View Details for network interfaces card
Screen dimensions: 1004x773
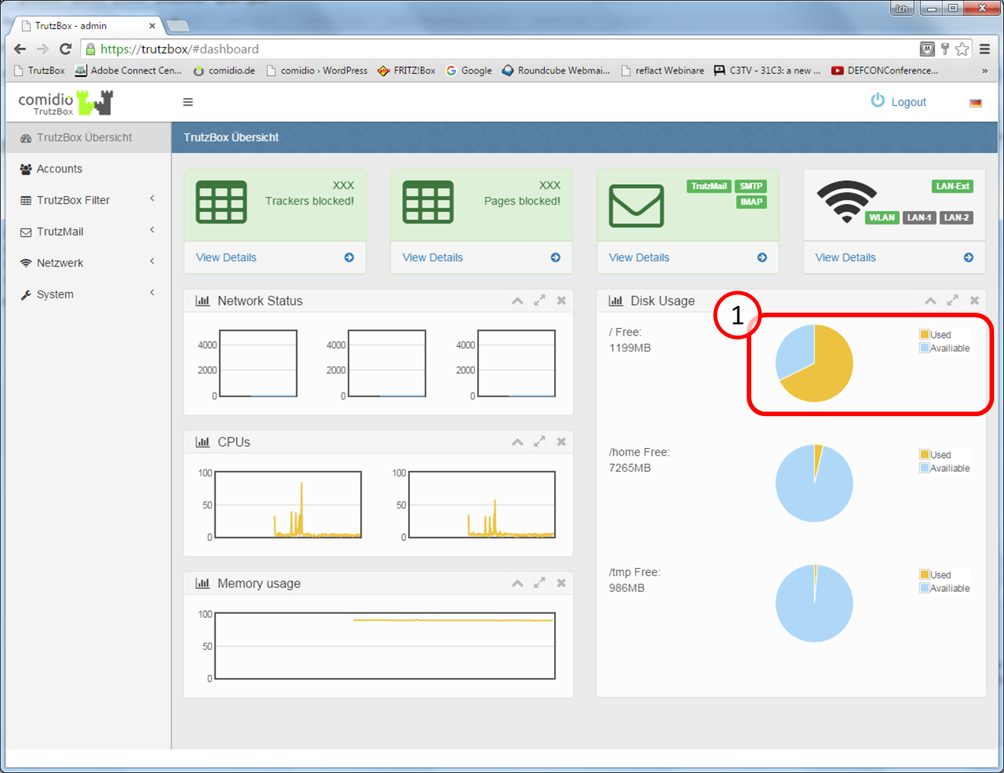(894, 258)
